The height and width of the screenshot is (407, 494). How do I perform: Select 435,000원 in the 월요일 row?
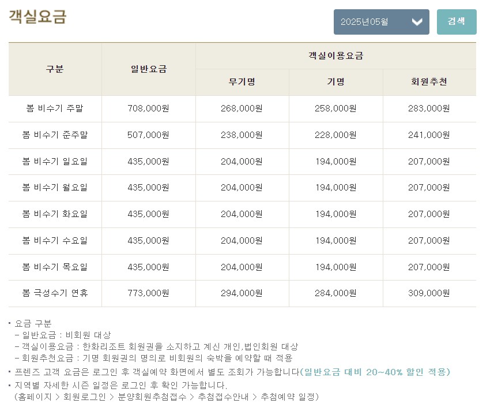[x=148, y=188]
